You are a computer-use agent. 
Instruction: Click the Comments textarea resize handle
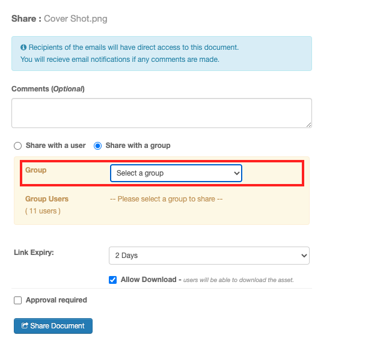click(308, 125)
